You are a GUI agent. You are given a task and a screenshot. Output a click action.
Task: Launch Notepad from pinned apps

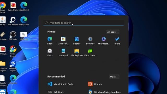click(63, 52)
